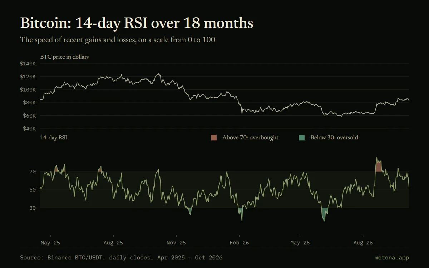Click the 'Aug 26' date label
Screen dimensions: 429x268
pyautogui.click(x=363, y=243)
